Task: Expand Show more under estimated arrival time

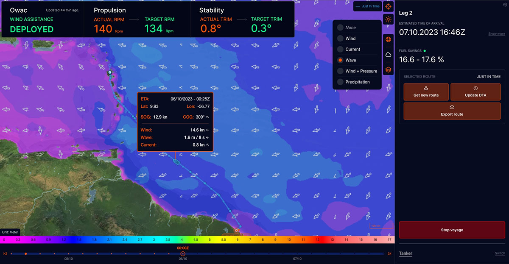Action: pyautogui.click(x=496, y=33)
